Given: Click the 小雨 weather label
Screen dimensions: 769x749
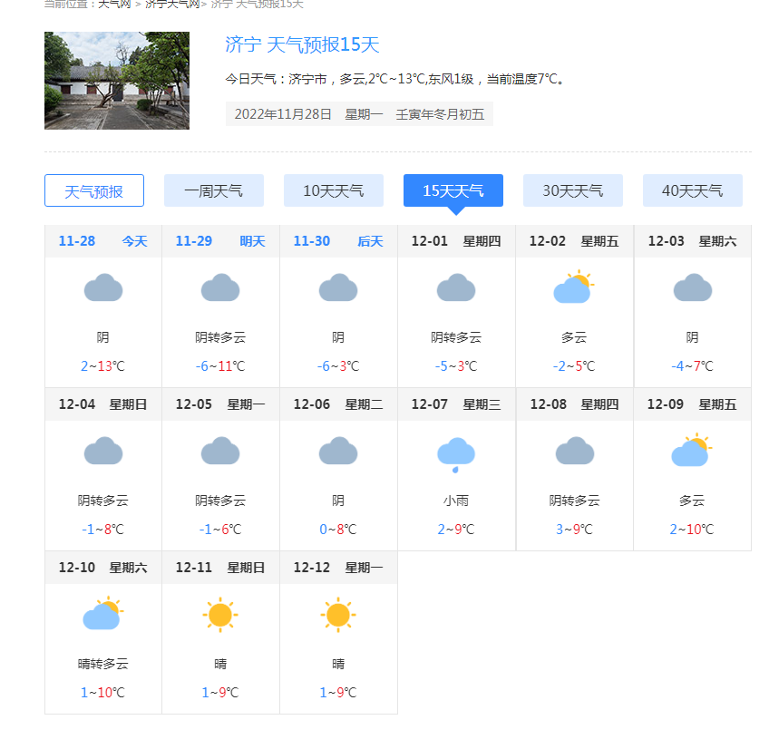Looking at the screenshot, I should coord(455,501).
